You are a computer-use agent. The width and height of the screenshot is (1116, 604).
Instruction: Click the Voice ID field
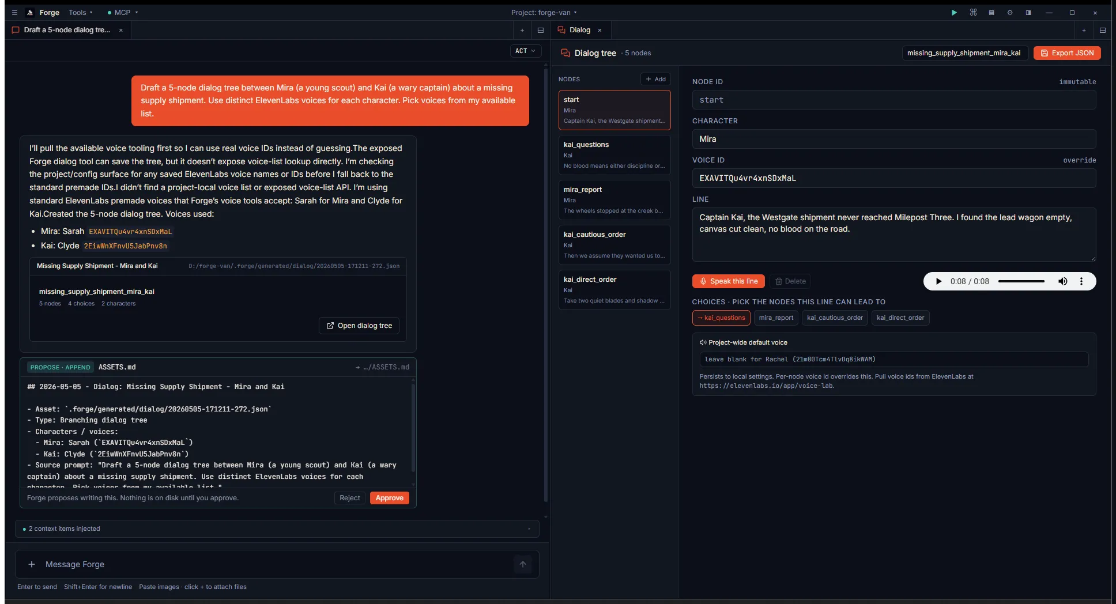tap(894, 178)
